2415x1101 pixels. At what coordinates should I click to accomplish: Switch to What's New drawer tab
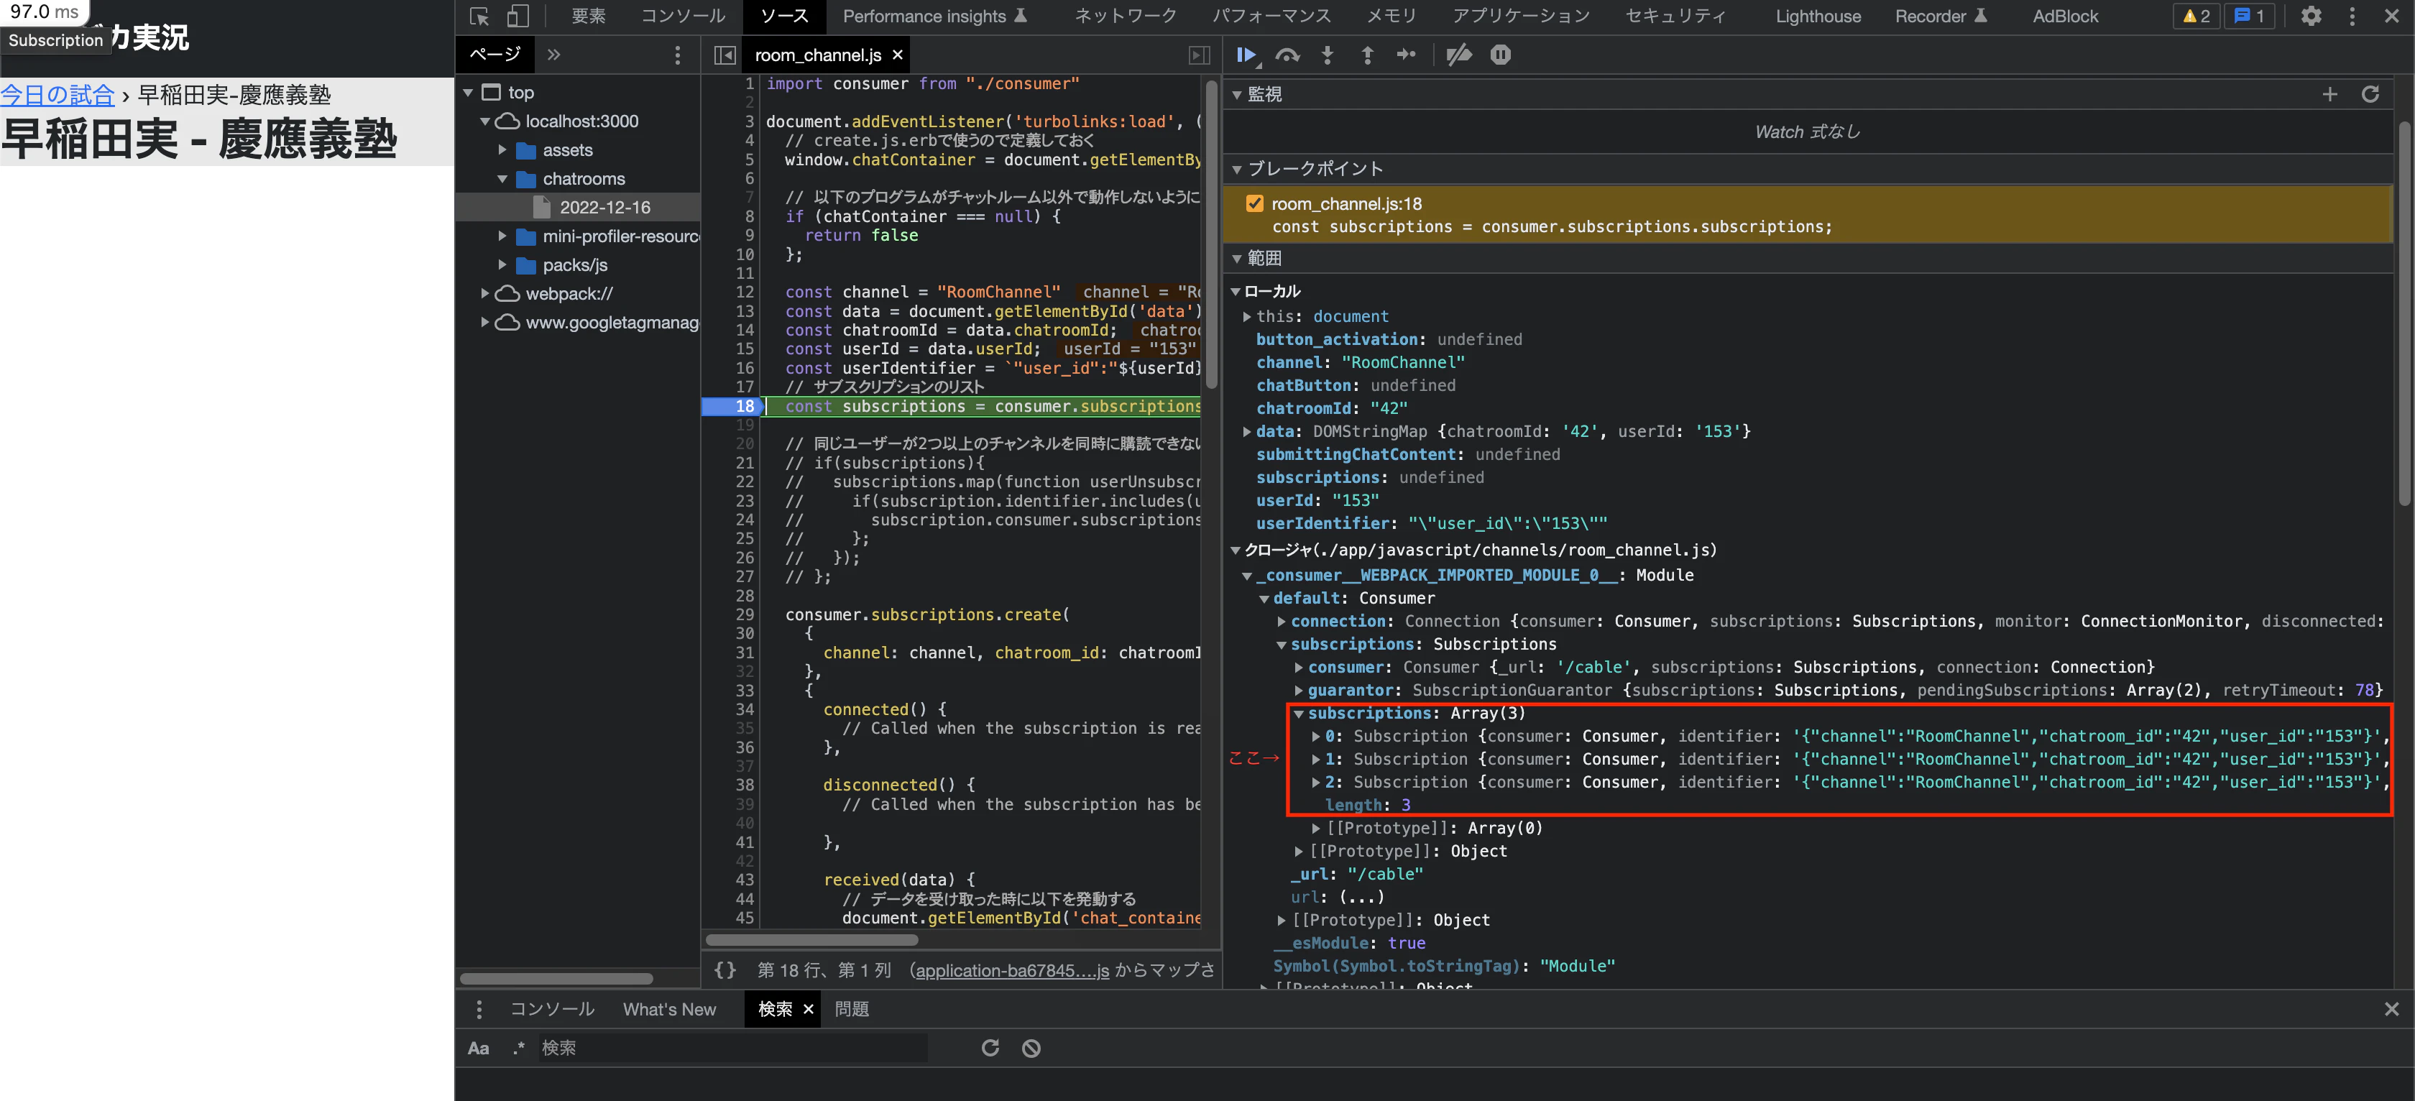click(669, 1009)
